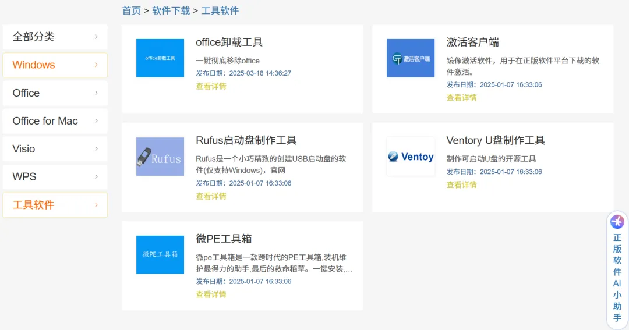Select Visio category in sidebar
This screenshot has width=629, height=330.
pos(55,149)
